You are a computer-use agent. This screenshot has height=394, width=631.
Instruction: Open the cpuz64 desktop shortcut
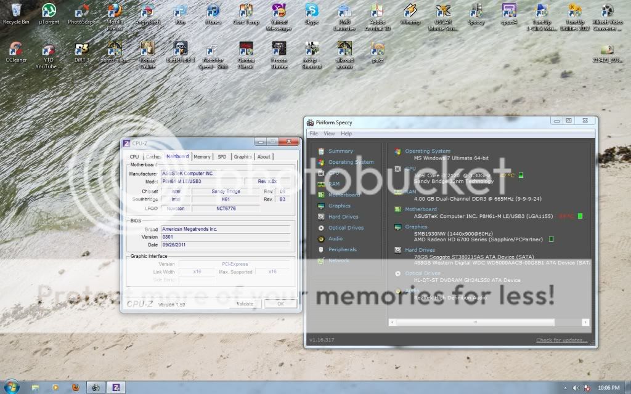[x=508, y=14]
